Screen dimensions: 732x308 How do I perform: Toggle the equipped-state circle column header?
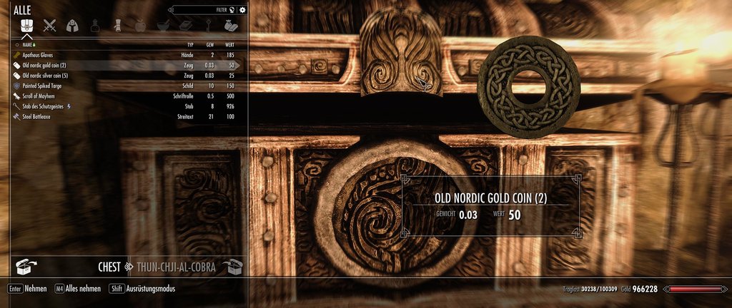(x=17, y=45)
